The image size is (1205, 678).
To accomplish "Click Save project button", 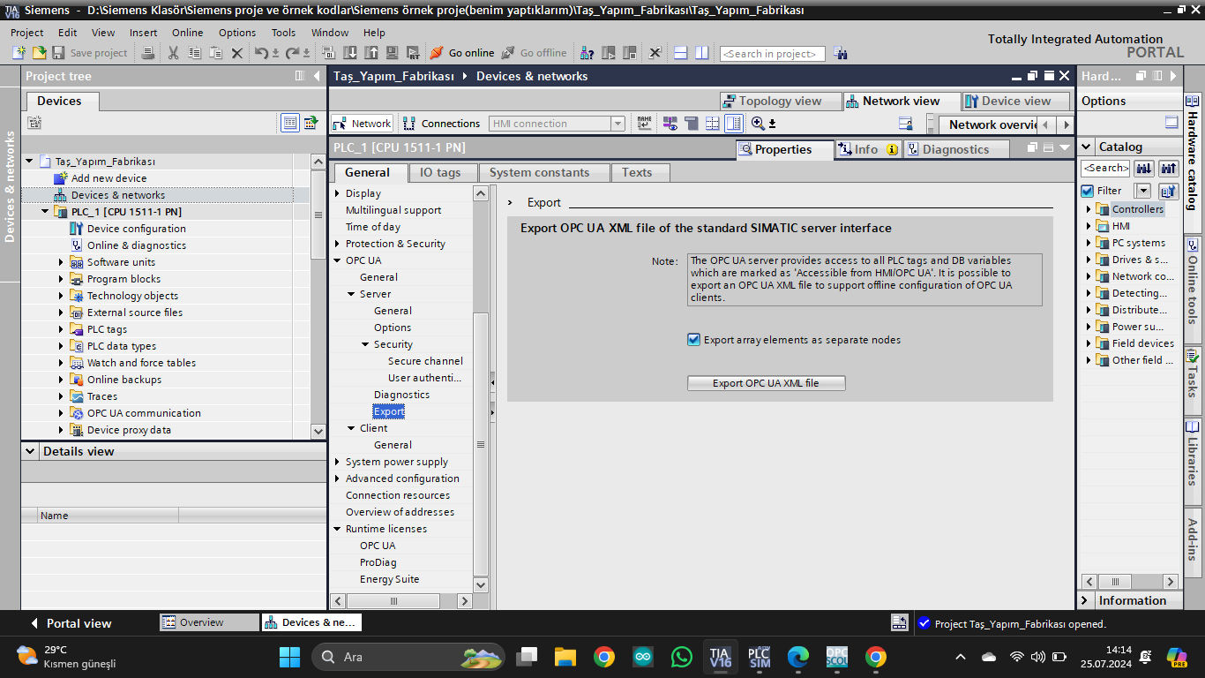I will pyautogui.click(x=90, y=53).
